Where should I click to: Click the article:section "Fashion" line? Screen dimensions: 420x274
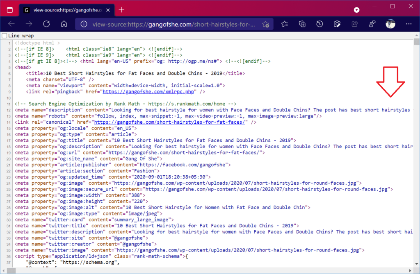click(87, 171)
